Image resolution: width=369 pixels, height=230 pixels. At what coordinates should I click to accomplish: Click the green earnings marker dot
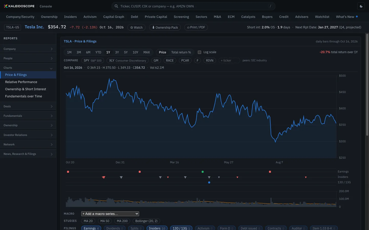click(203, 172)
